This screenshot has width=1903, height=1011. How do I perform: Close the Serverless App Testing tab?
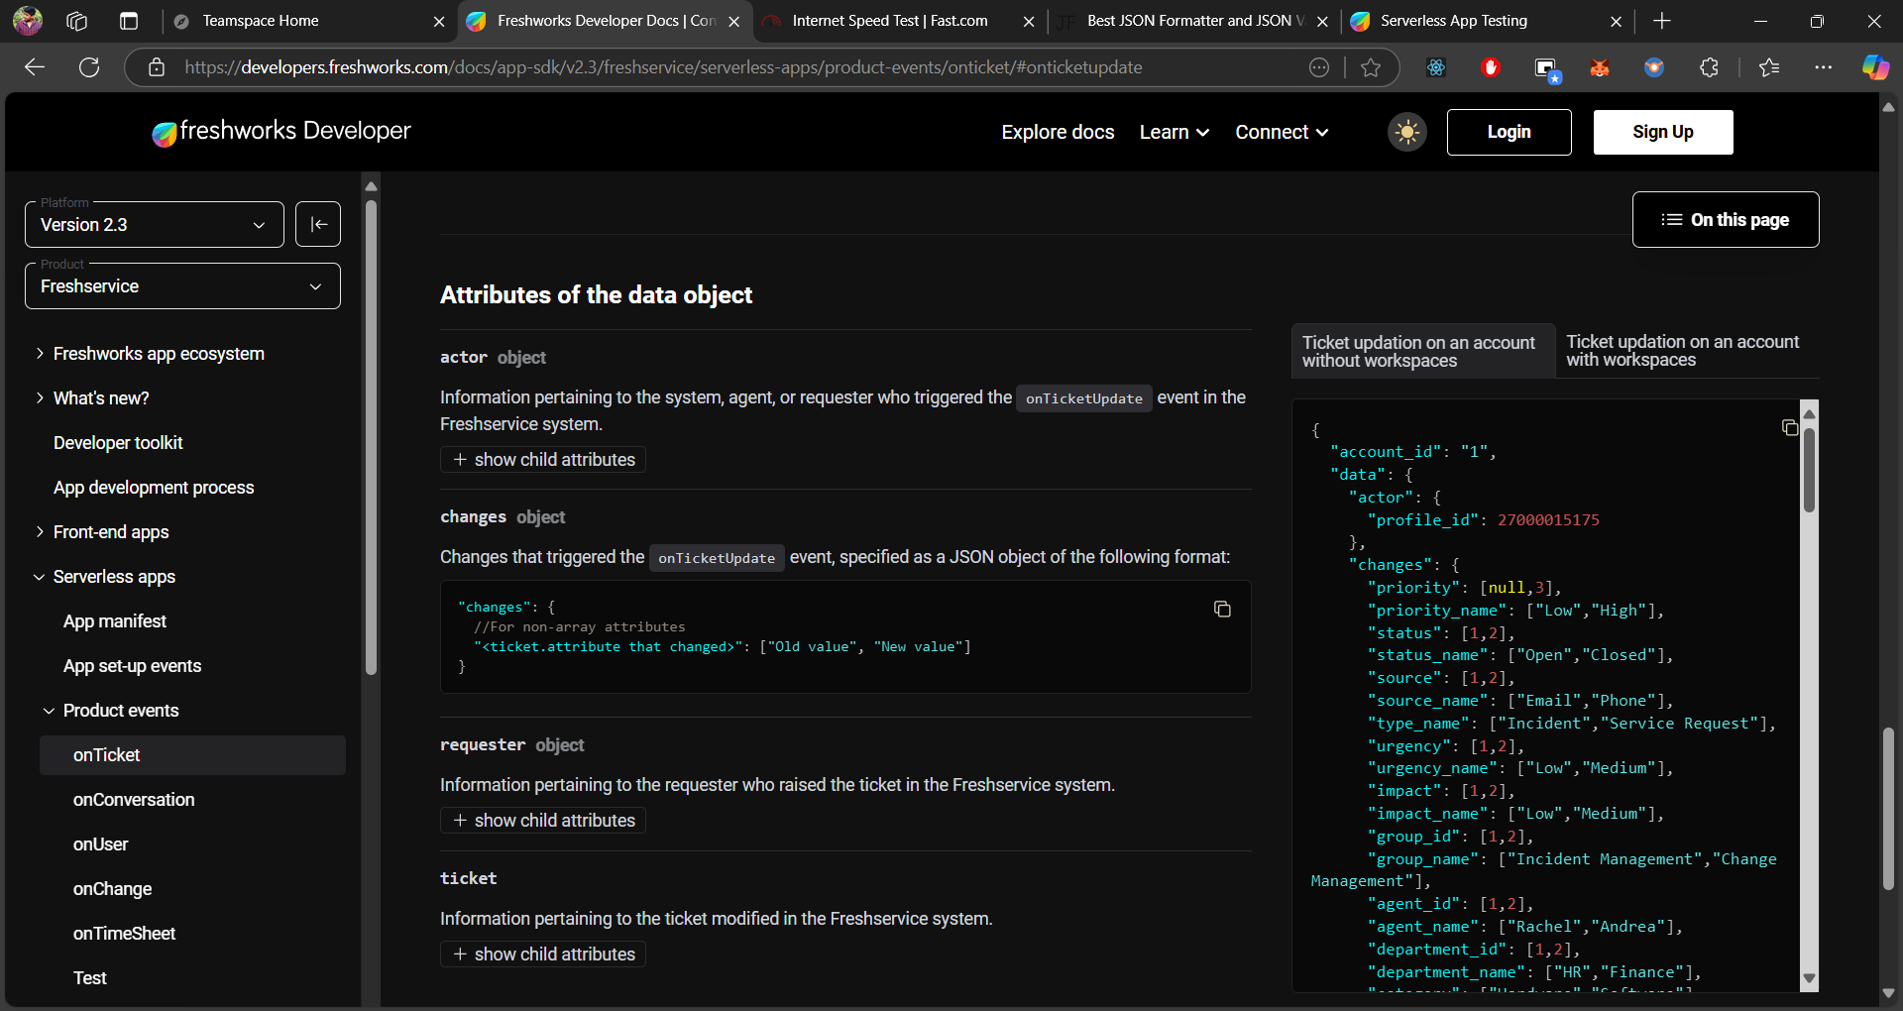tap(1616, 21)
